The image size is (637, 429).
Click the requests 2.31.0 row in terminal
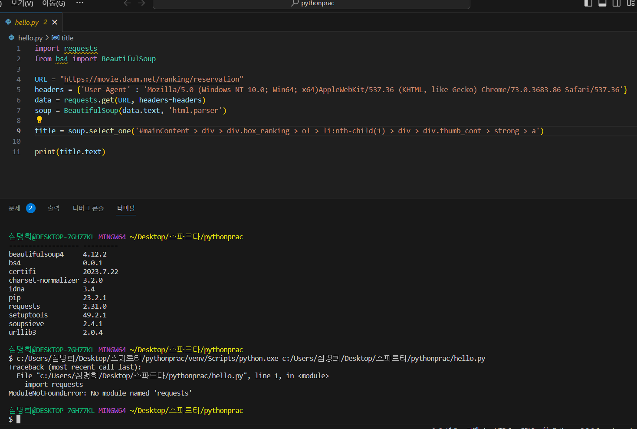[x=58, y=307]
